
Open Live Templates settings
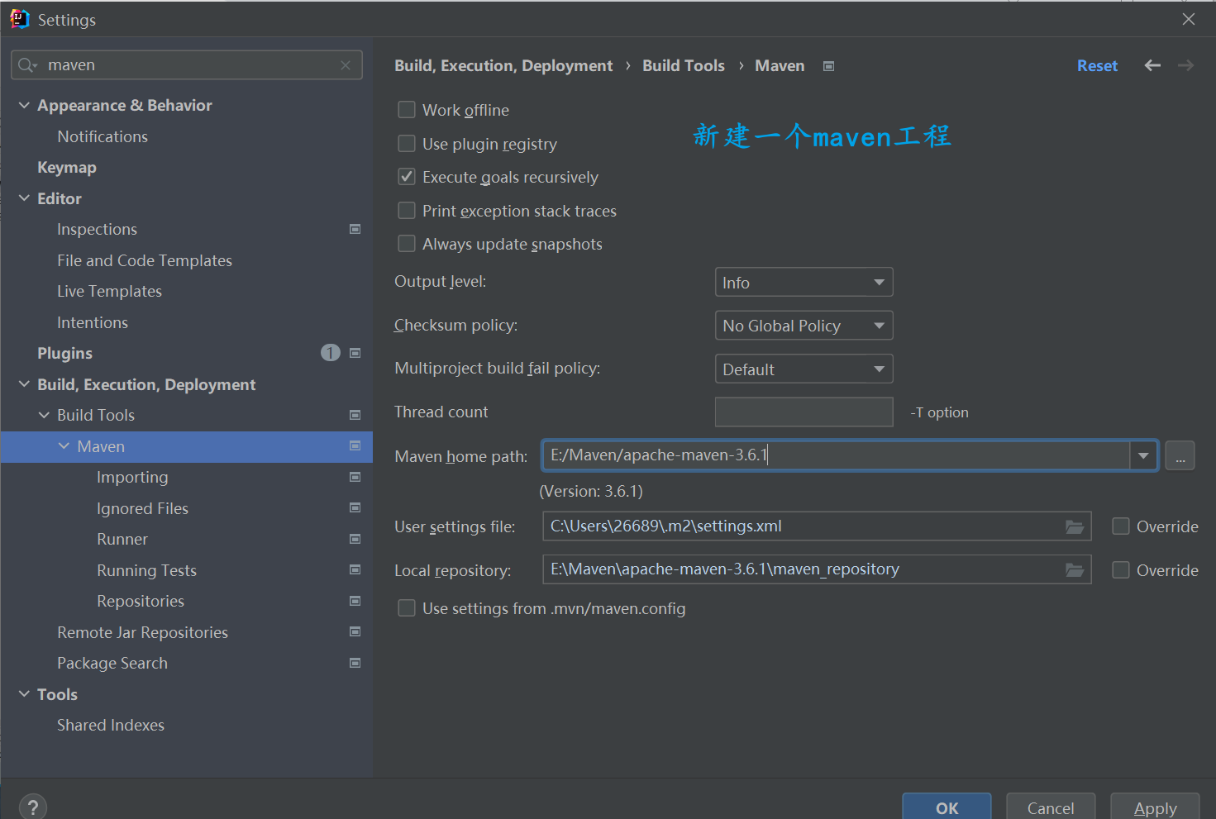109,291
